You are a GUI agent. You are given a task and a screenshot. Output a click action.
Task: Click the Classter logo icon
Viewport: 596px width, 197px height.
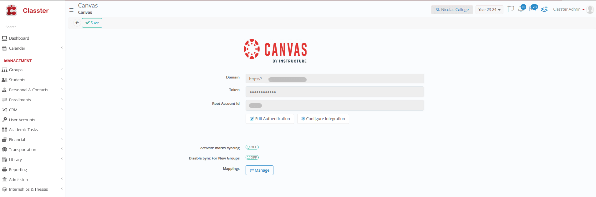coord(12,10)
